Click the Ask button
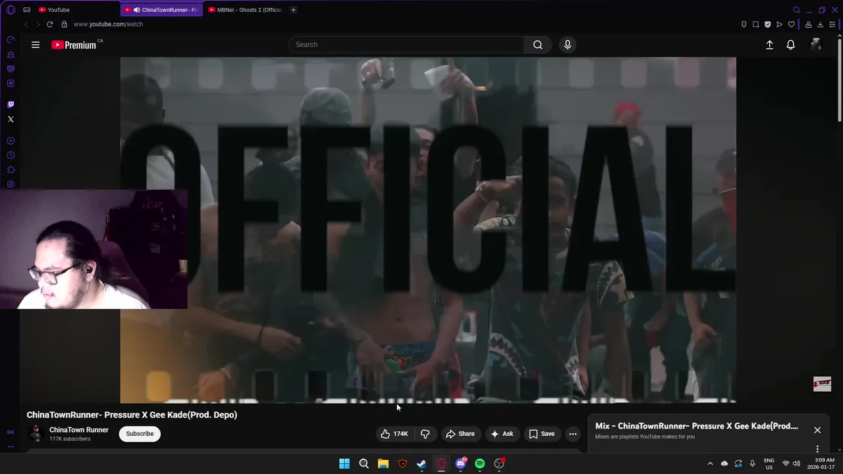The image size is (843, 474). click(x=501, y=434)
